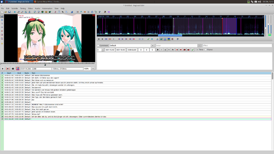Toggle karaoke mode icon
The width and height of the screenshot is (274, 154).
click(x=178, y=39)
